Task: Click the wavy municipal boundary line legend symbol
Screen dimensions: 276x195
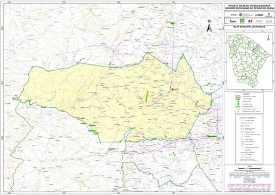Action: (238, 99)
